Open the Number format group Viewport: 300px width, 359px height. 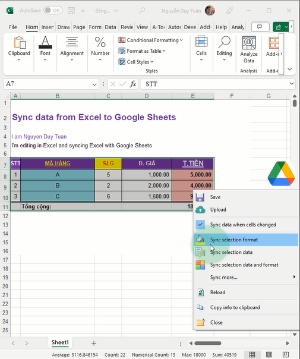[100, 49]
